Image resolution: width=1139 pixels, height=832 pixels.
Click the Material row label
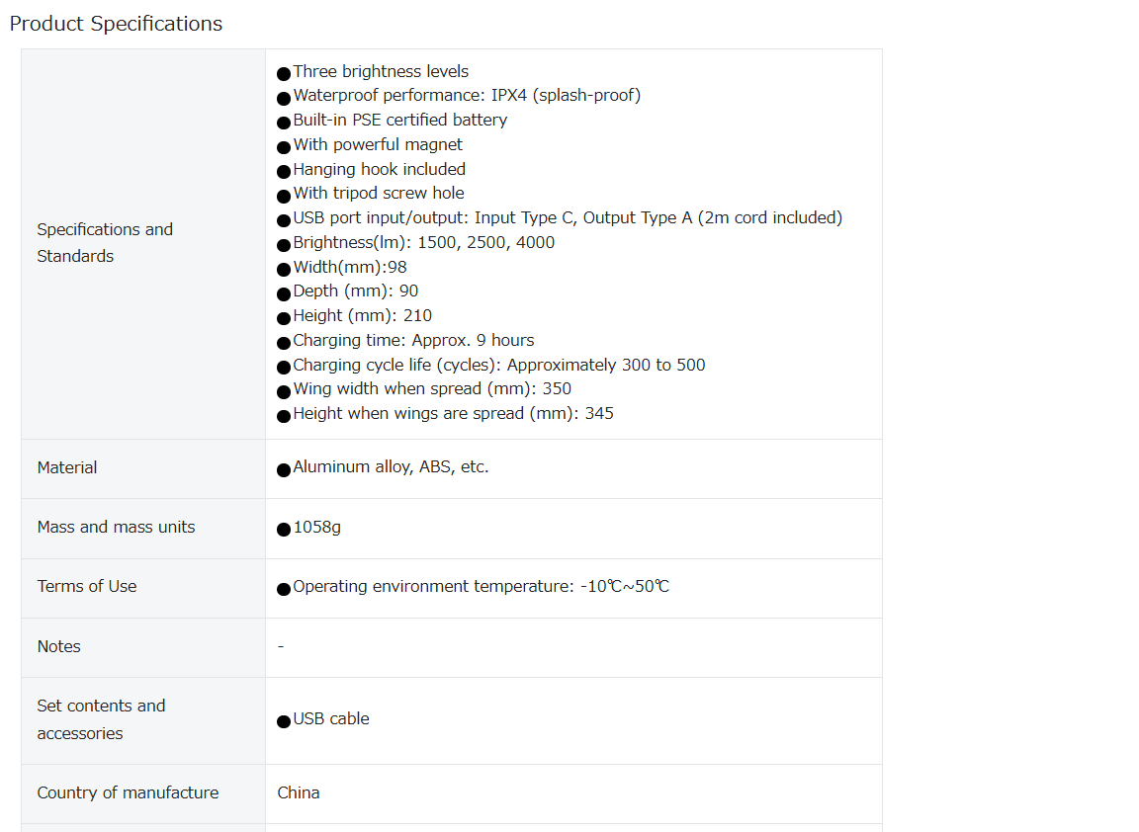point(67,467)
